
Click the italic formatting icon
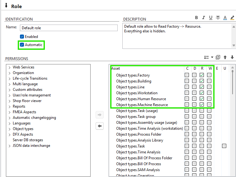tap(204, 18)
